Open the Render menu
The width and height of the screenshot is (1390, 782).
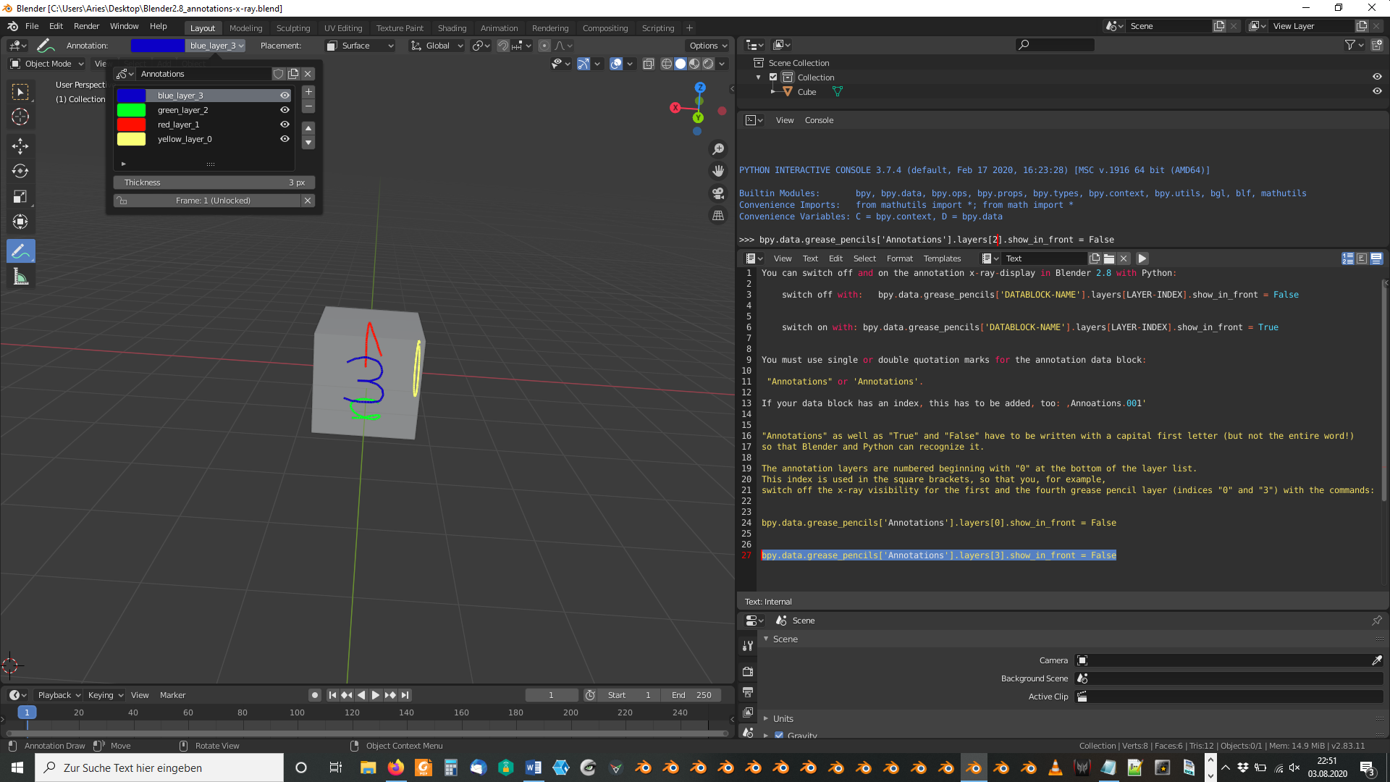click(86, 26)
